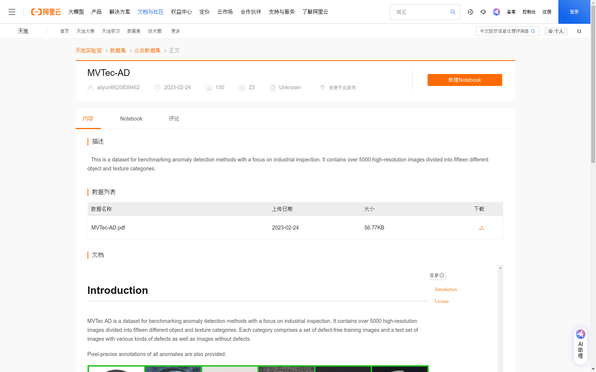Go to 天池实验室 breadcrumb
The image size is (596, 372).
click(89, 51)
